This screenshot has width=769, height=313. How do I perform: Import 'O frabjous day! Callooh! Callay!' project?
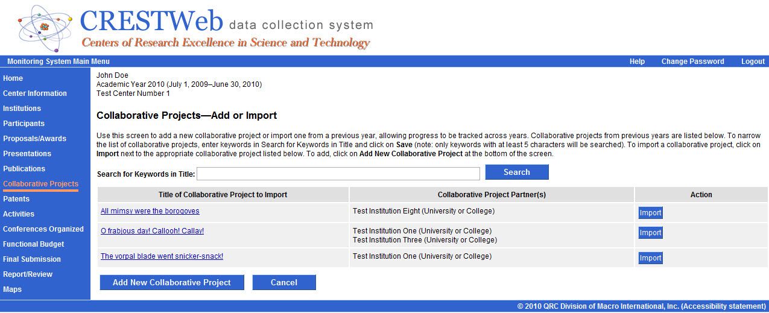tap(650, 233)
